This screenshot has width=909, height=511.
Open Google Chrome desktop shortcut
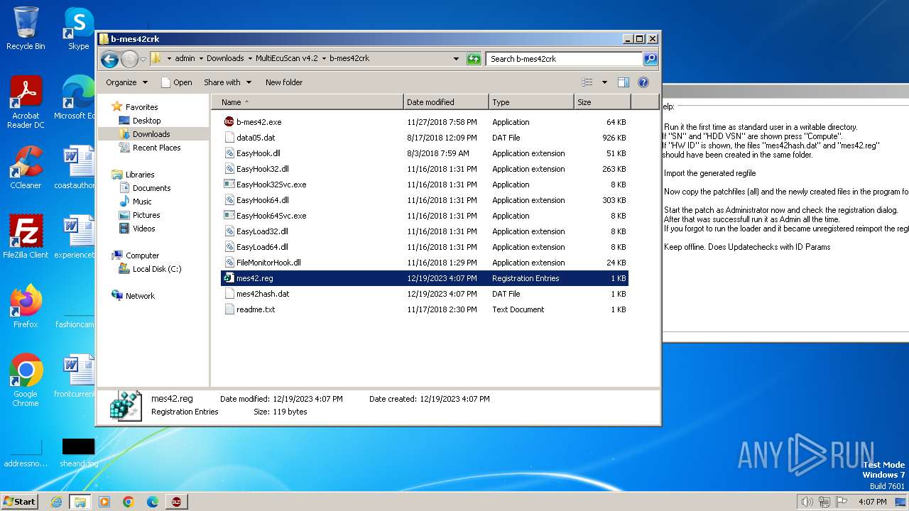coord(26,380)
